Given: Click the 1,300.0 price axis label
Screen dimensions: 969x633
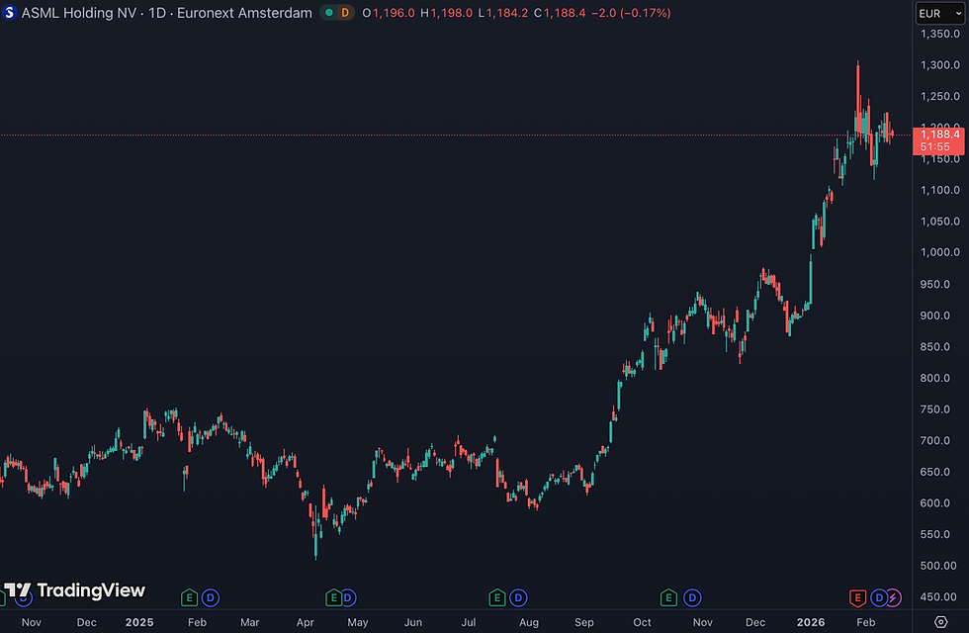Looking at the screenshot, I should pyautogui.click(x=940, y=65).
